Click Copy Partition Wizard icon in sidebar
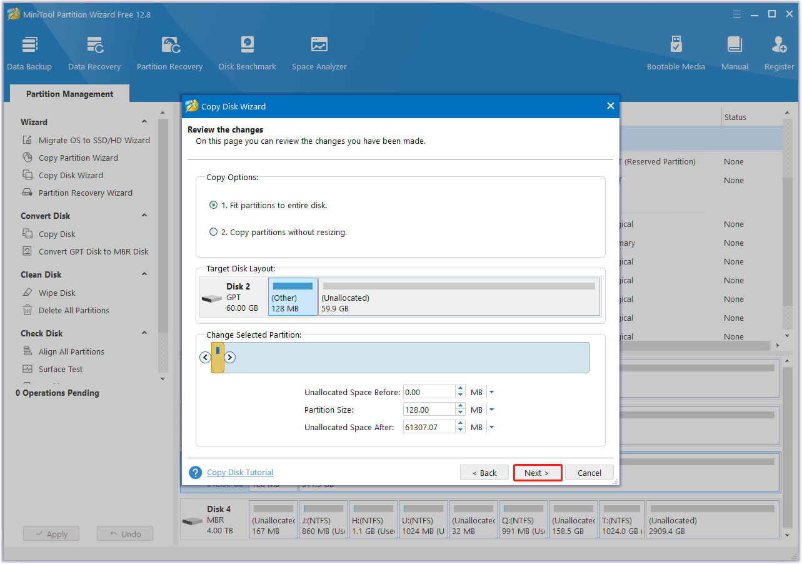 28,158
